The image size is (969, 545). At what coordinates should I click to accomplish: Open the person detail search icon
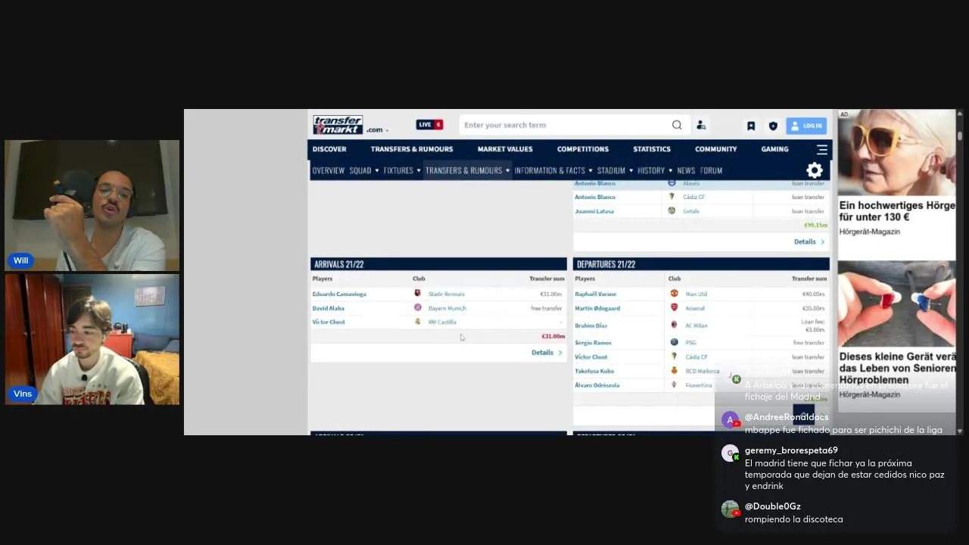[701, 125]
